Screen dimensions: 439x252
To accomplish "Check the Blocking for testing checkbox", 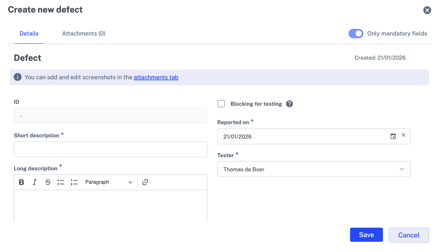I will [221, 104].
